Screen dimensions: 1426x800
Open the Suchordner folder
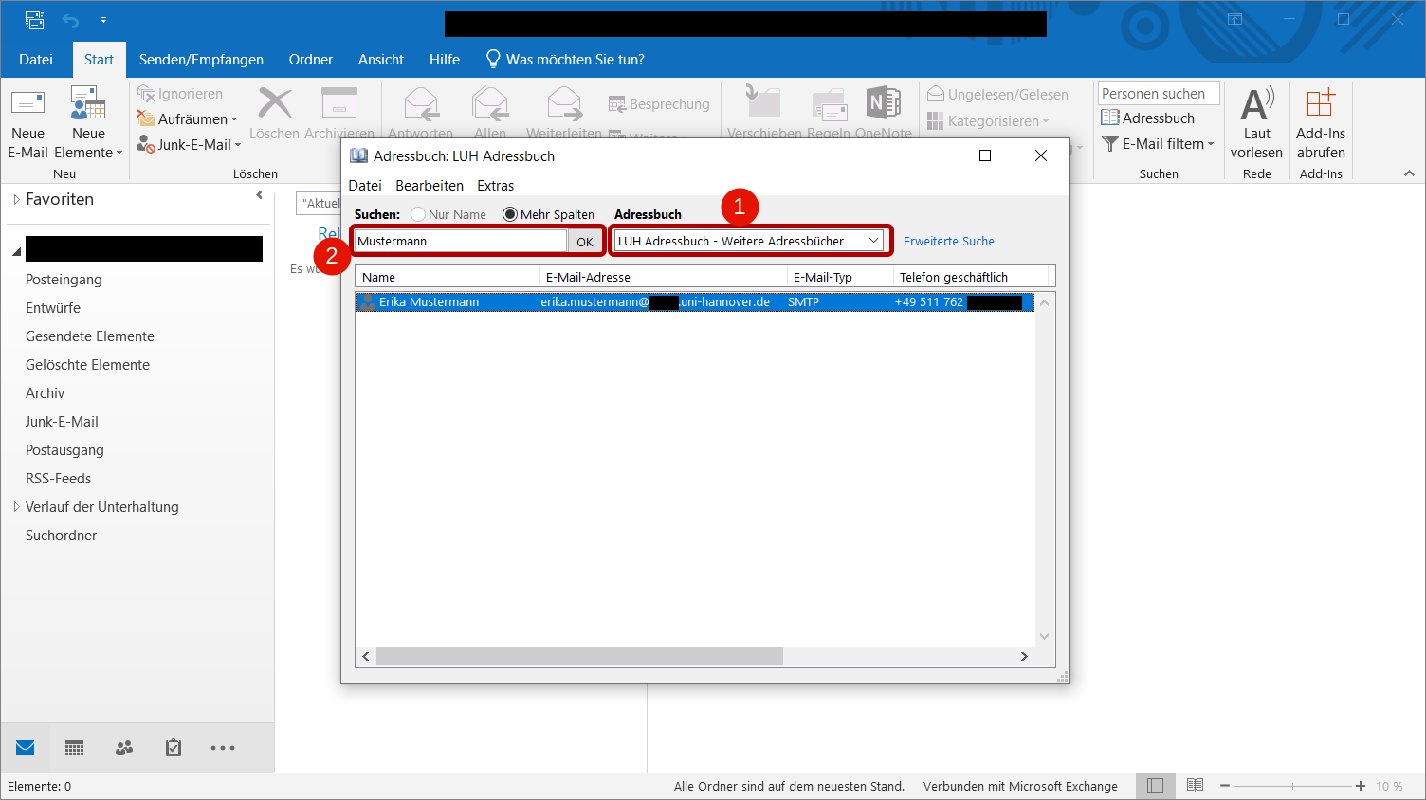coord(62,536)
